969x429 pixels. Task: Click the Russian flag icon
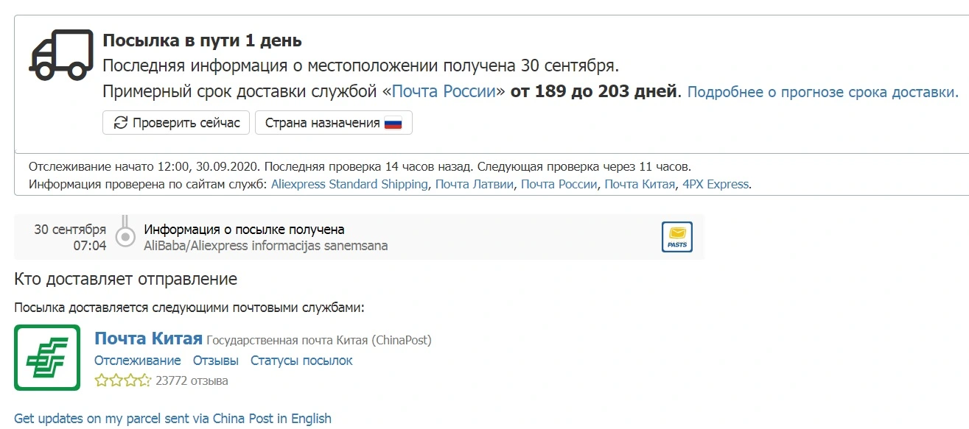coord(393,123)
